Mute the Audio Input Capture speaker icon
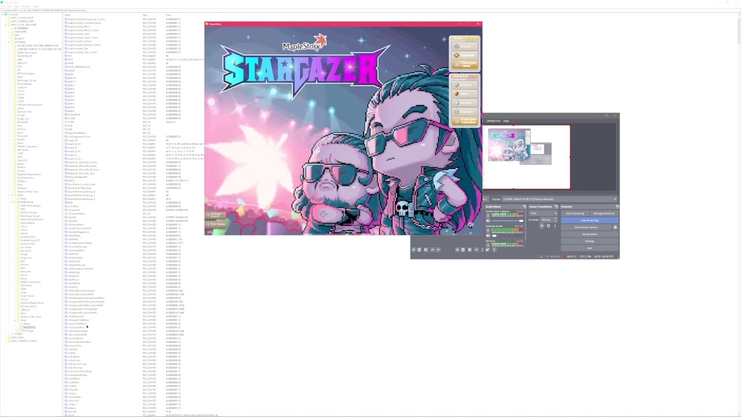The height and width of the screenshot is (417, 741). click(488, 221)
